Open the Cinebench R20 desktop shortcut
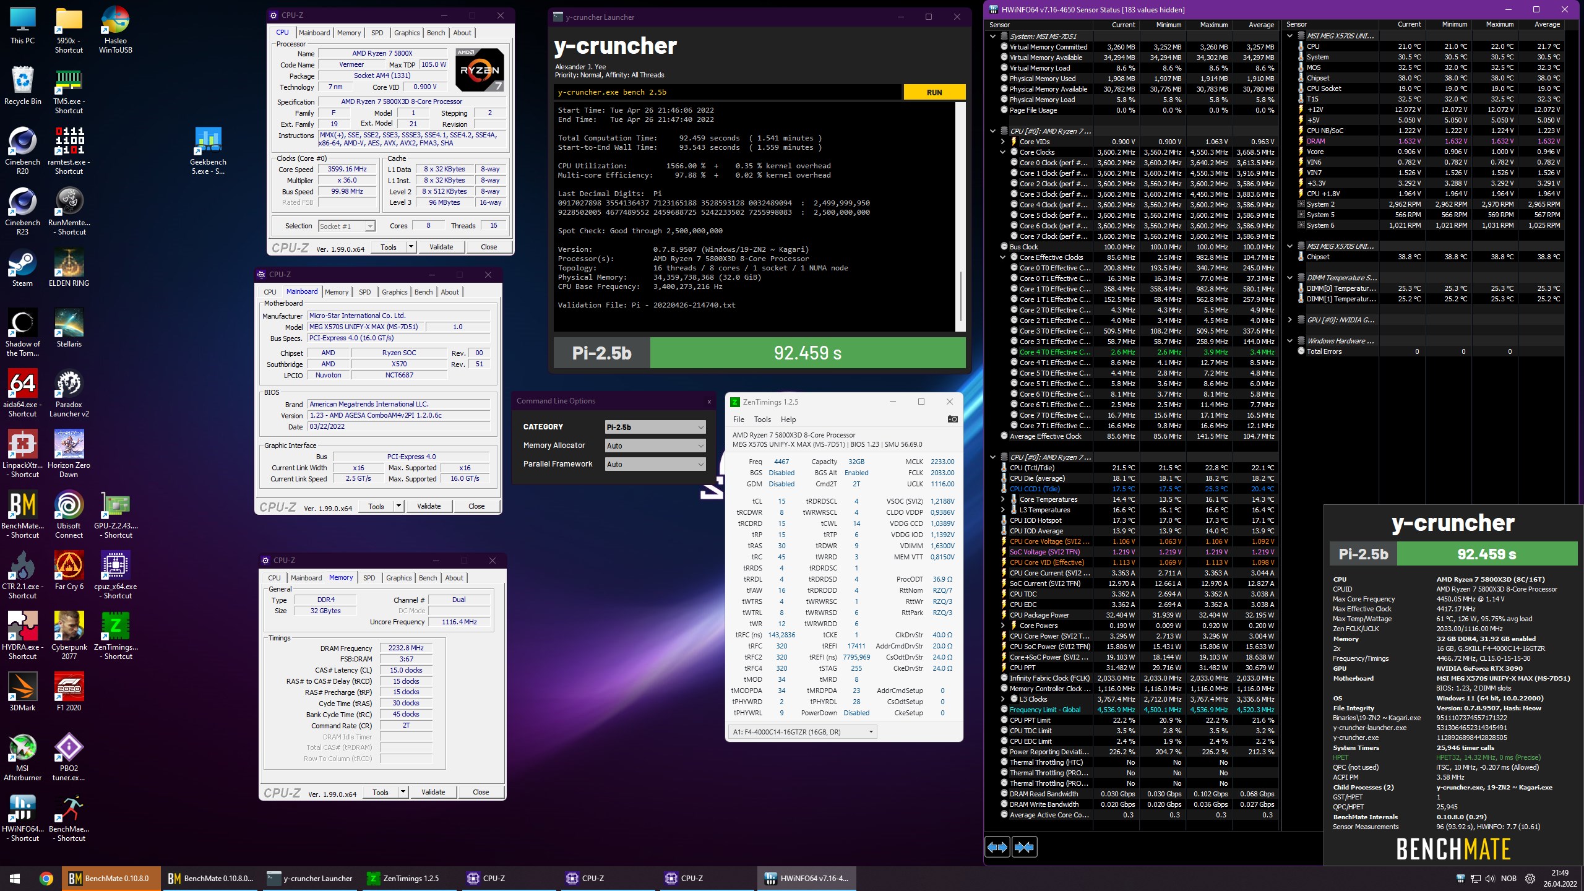The image size is (1584, 891). (22, 150)
